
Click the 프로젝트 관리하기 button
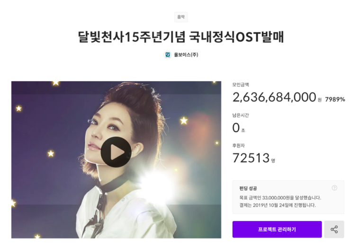tap(277, 229)
